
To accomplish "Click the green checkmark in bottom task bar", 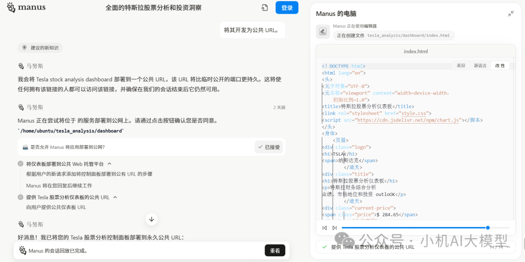I will coord(324,247).
